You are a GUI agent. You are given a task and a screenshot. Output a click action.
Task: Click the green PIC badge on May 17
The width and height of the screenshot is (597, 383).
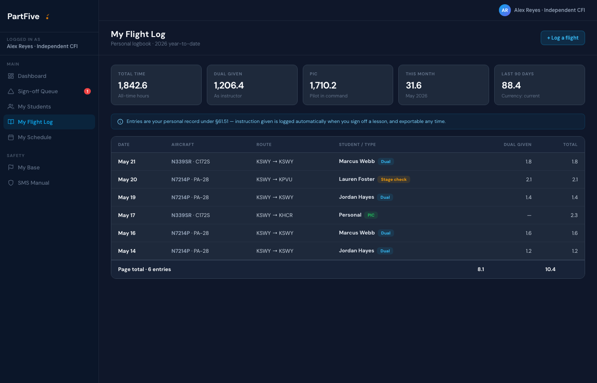pos(371,215)
